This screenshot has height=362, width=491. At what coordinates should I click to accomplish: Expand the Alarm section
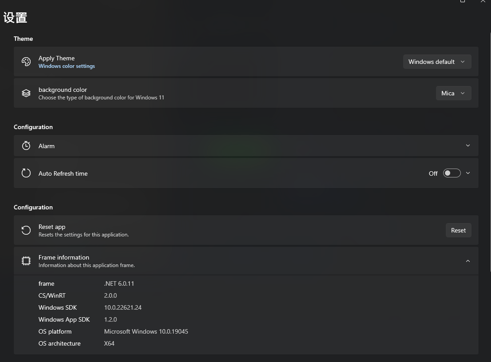click(468, 146)
